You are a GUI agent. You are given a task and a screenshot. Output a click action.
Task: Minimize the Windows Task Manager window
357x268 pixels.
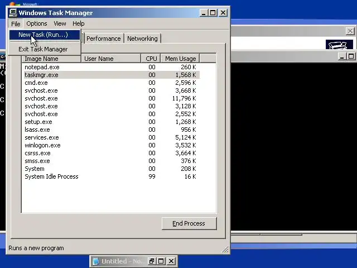(204, 12)
